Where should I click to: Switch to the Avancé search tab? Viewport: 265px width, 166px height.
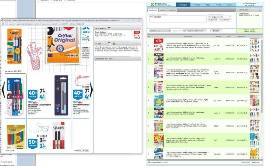click(163, 10)
